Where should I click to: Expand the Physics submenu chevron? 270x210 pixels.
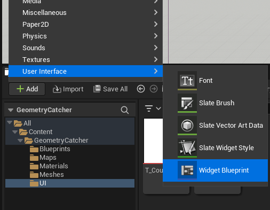[x=156, y=36]
